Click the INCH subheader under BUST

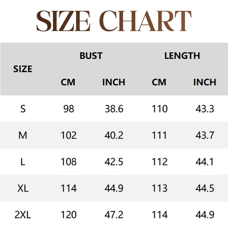[x=114, y=82]
